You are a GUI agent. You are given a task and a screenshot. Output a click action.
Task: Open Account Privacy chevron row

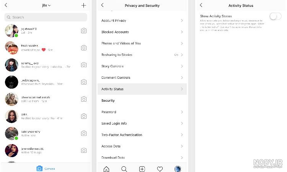point(142,21)
